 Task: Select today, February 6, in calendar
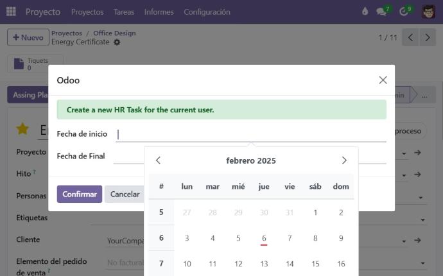(264, 238)
